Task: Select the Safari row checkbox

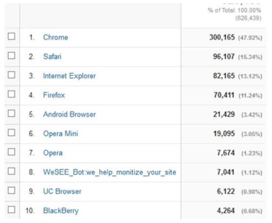Action: (x=11, y=56)
